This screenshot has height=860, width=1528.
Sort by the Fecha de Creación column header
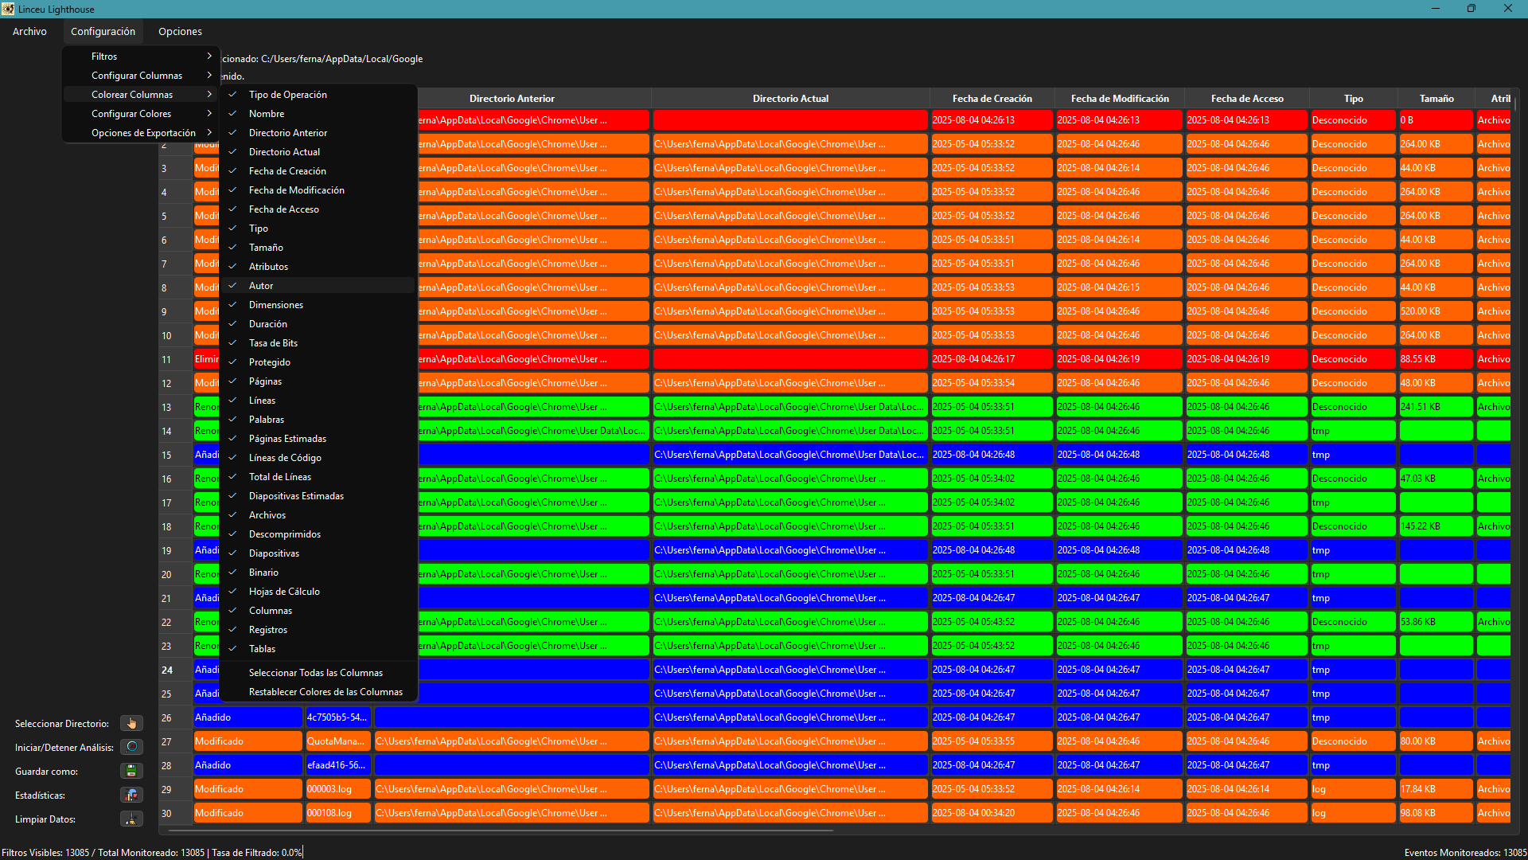(992, 99)
